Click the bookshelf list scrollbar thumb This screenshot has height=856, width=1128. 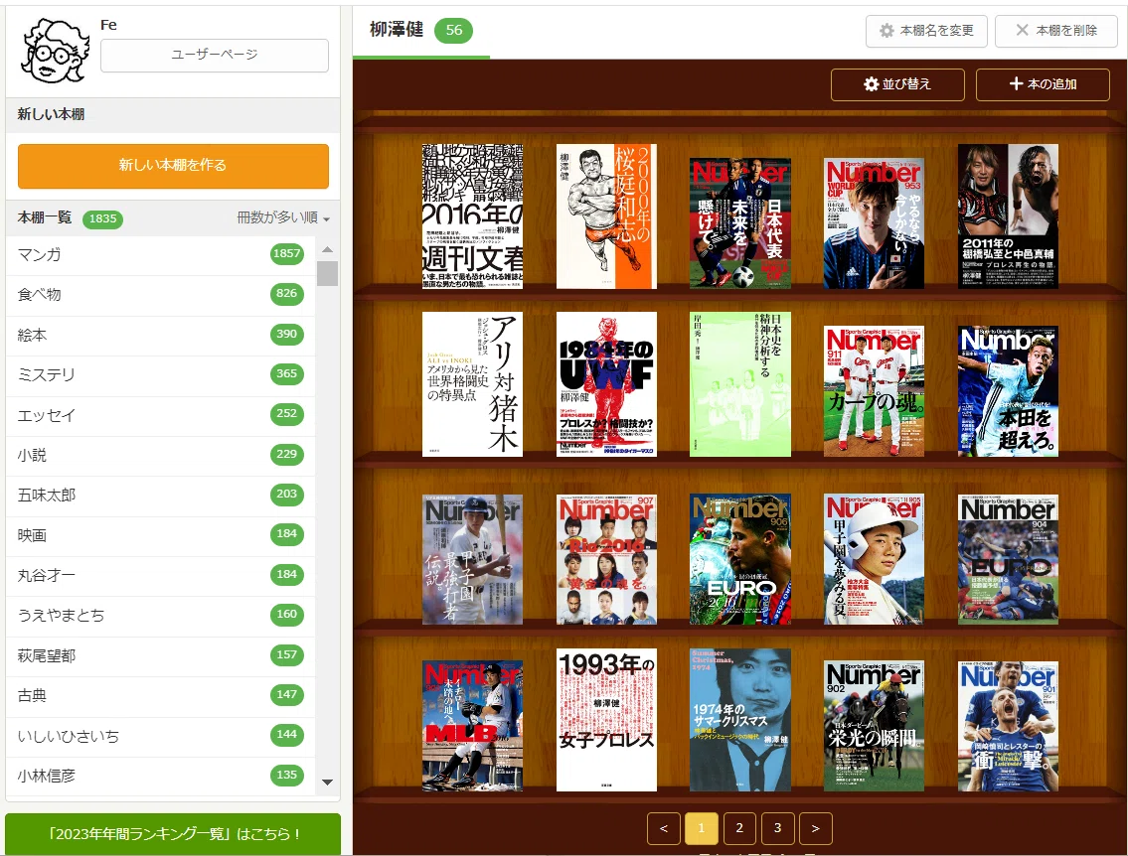[327, 274]
